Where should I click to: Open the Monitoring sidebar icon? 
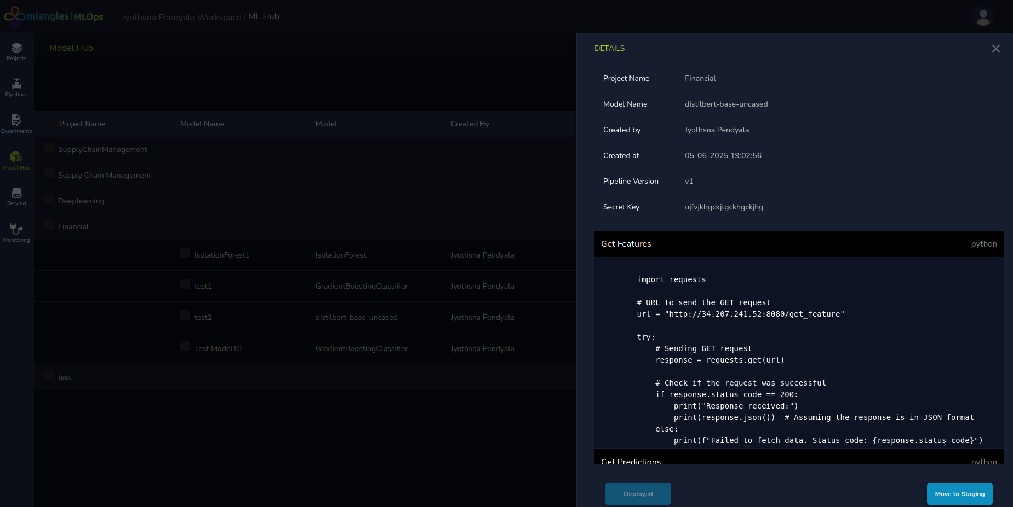coord(16,232)
